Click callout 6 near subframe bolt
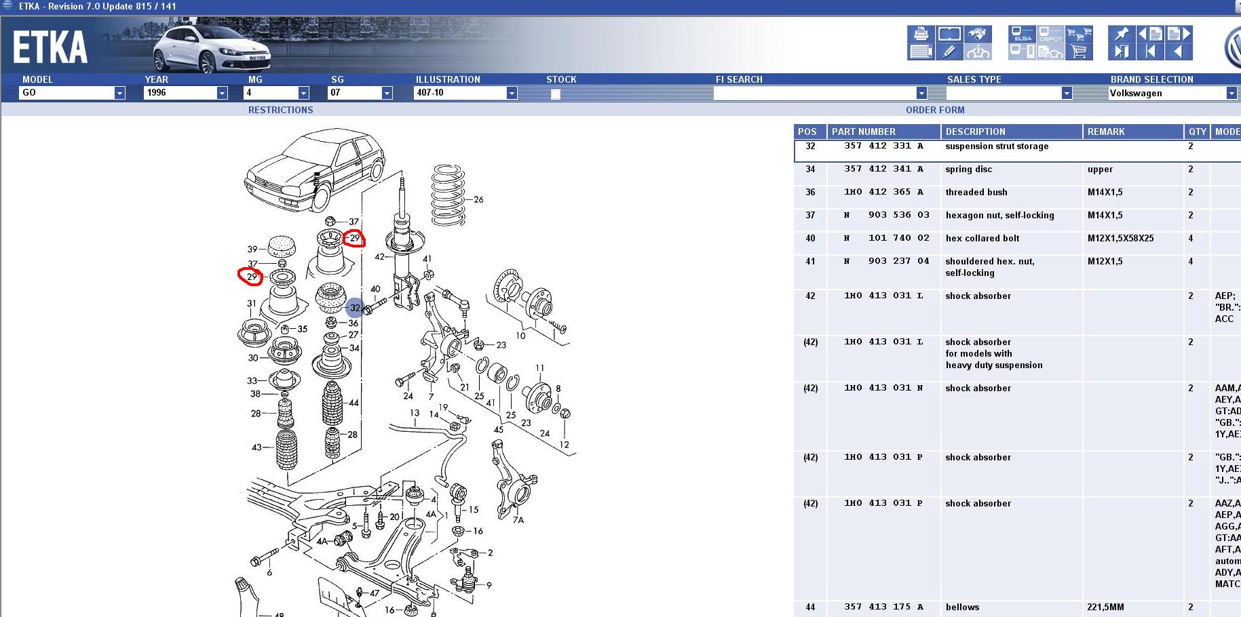 [269, 573]
